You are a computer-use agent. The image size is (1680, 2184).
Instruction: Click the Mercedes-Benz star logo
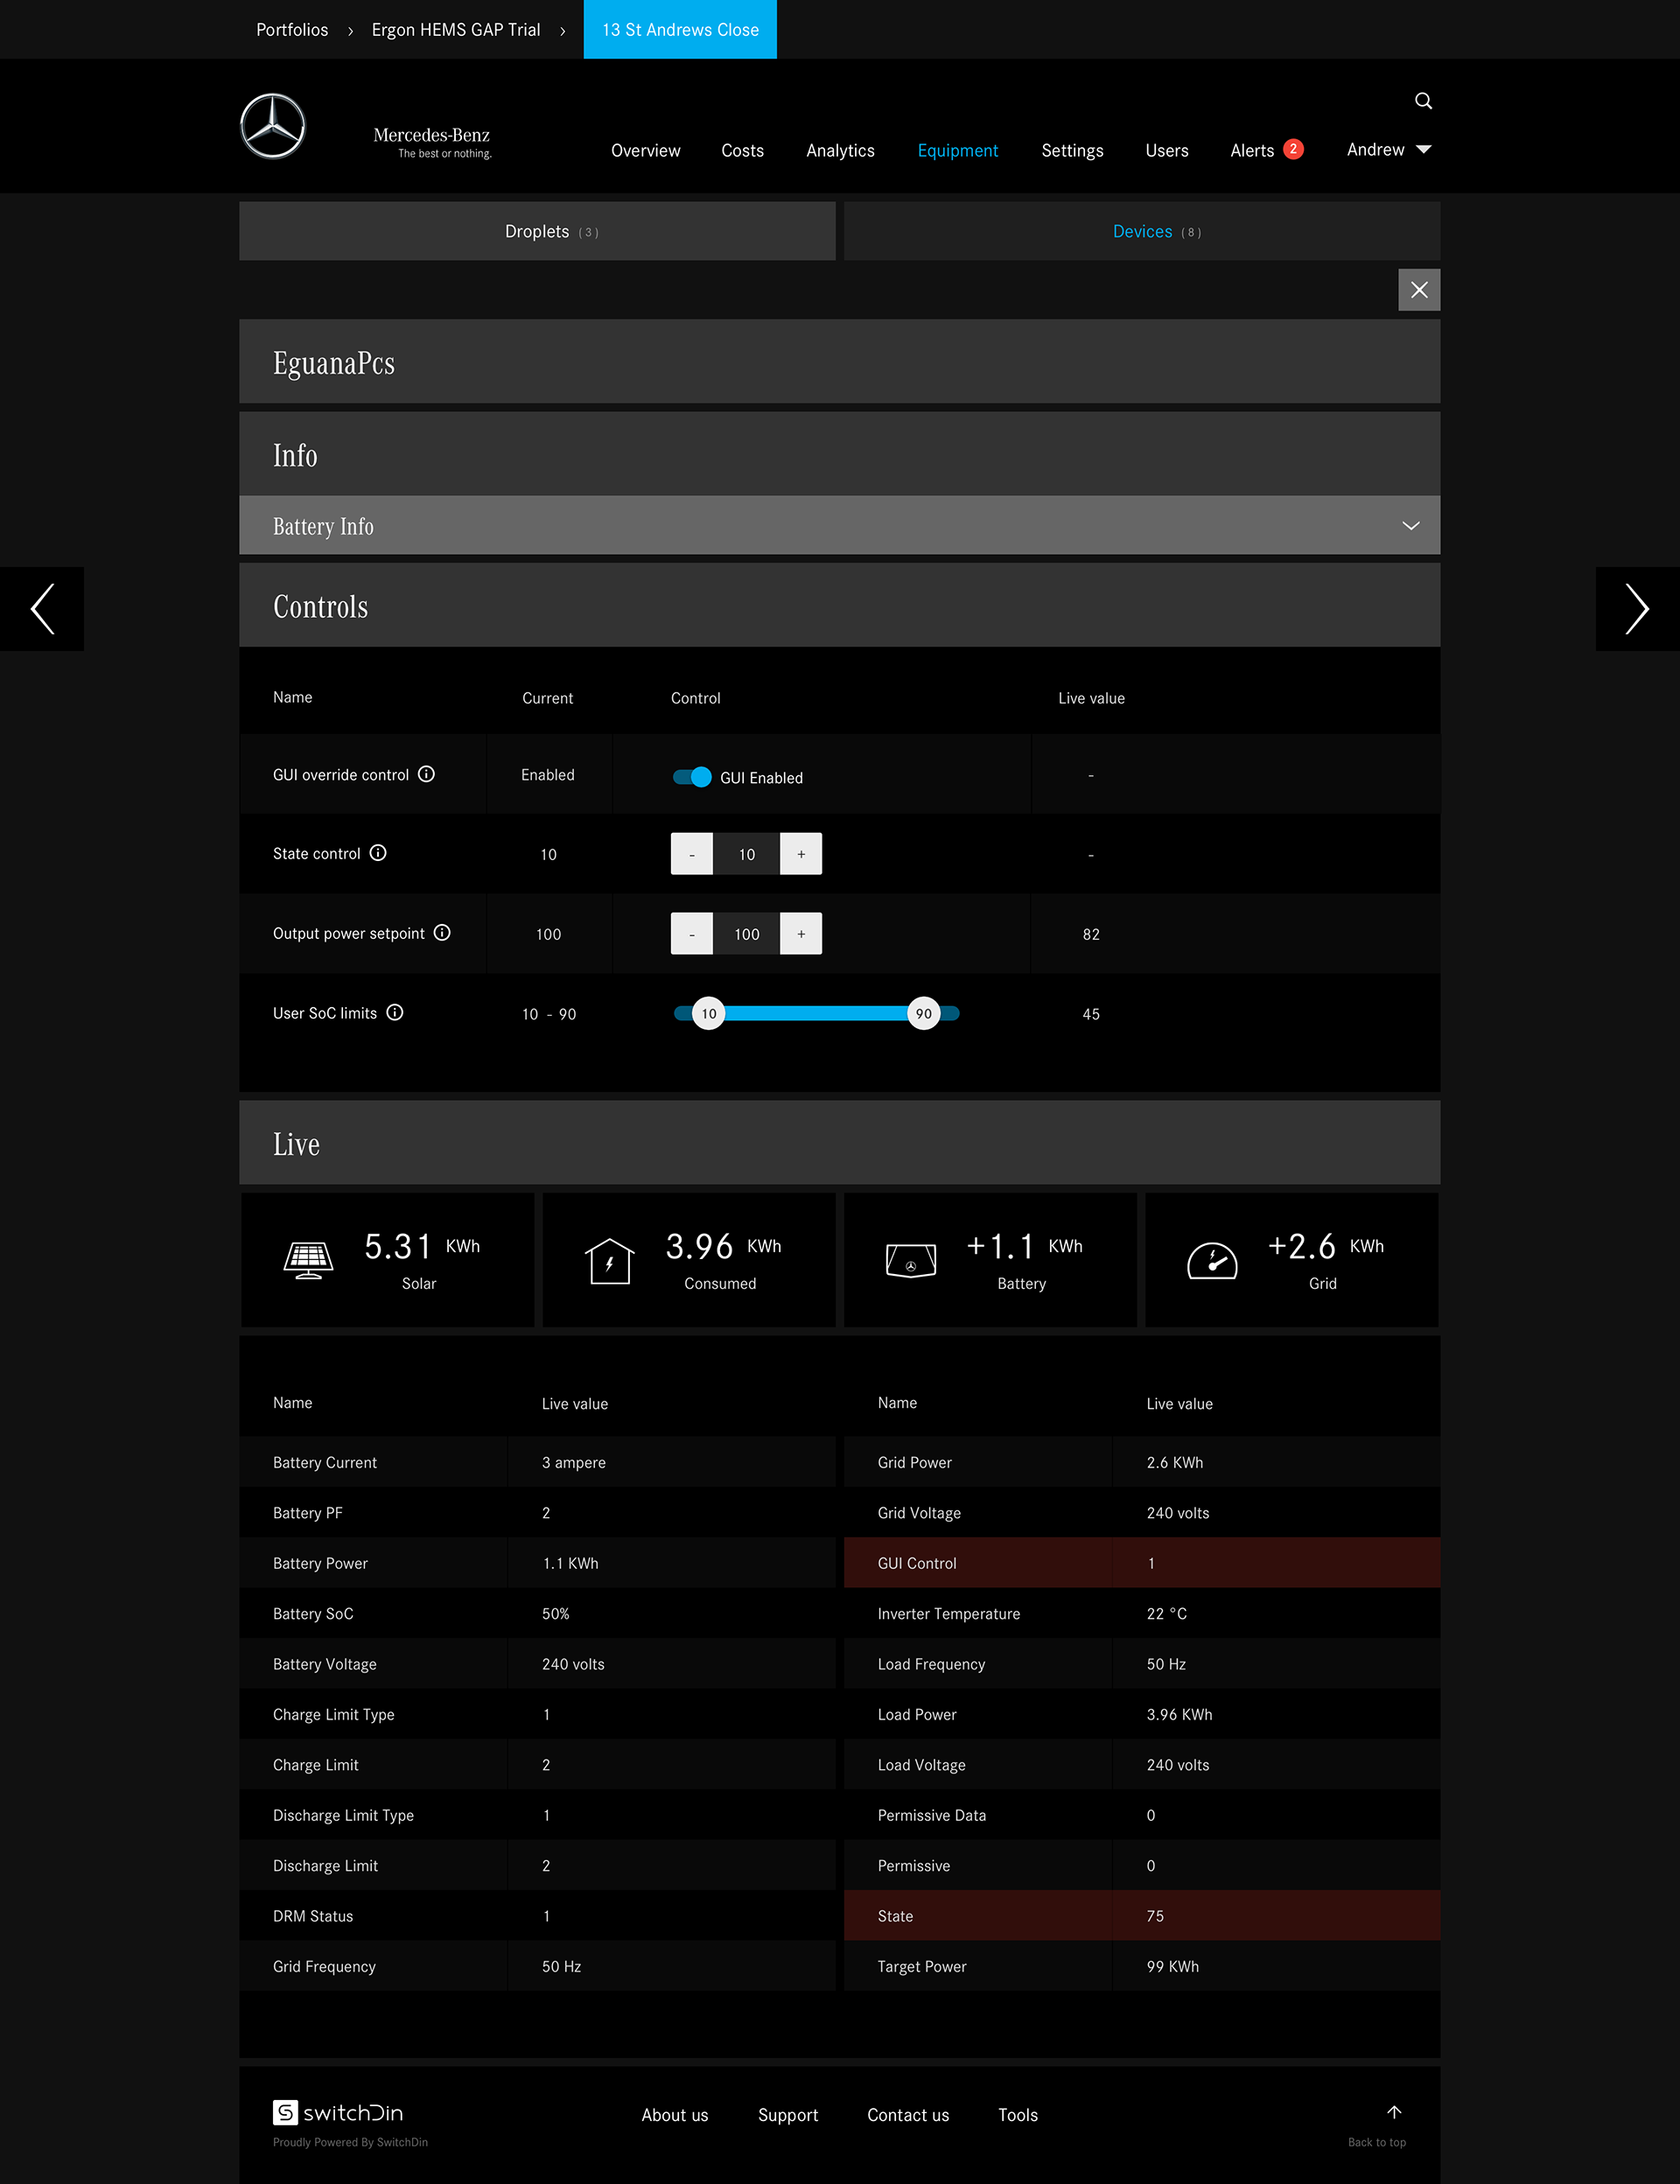pyautogui.click(x=273, y=127)
